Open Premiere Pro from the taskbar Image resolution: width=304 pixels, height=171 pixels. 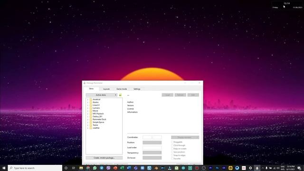[x=210, y=168]
